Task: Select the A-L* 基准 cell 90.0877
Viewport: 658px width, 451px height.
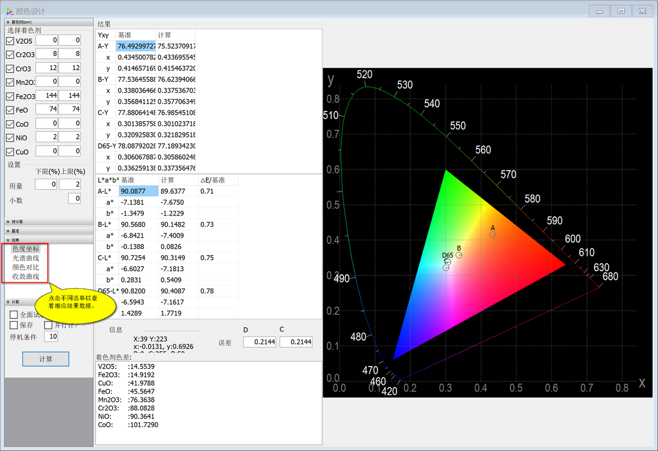Action: (139, 191)
